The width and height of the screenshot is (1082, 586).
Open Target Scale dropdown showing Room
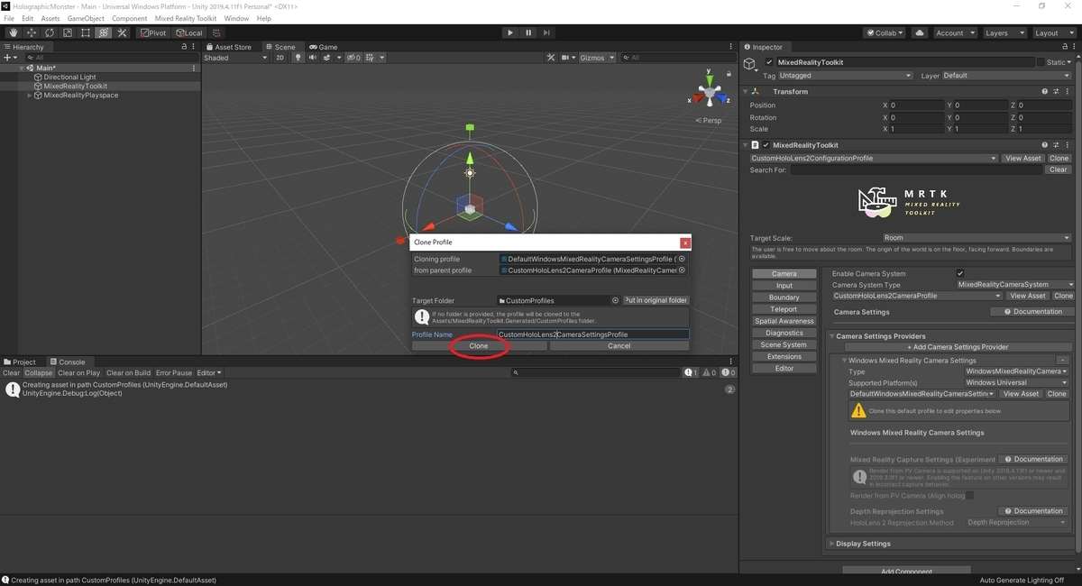[977, 238]
